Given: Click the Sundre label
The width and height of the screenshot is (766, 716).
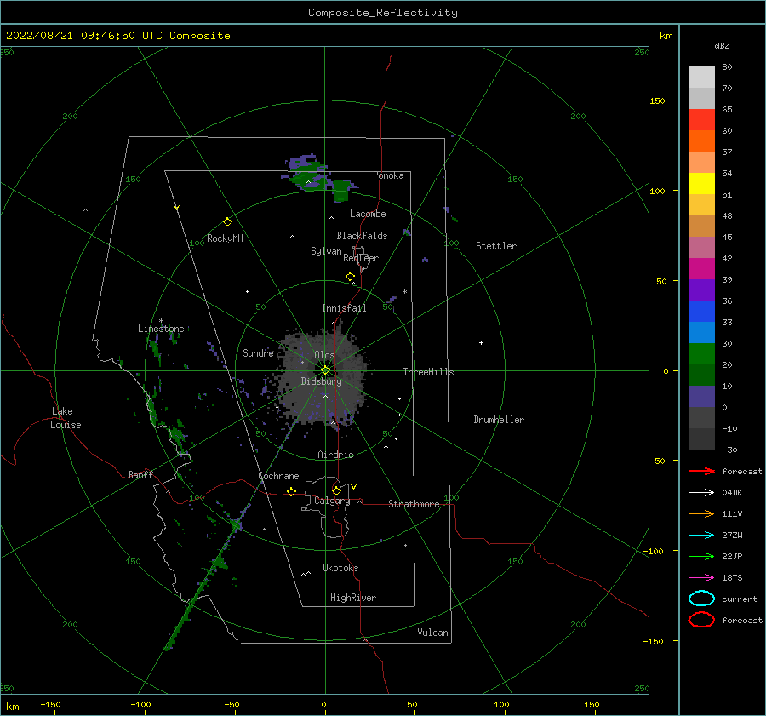Looking at the screenshot, I should 258,352.
